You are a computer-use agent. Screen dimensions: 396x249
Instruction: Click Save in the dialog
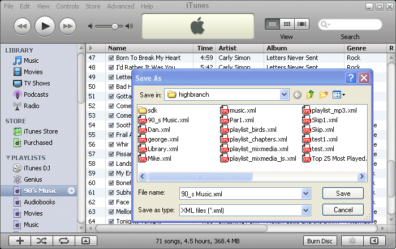(343, 194)
